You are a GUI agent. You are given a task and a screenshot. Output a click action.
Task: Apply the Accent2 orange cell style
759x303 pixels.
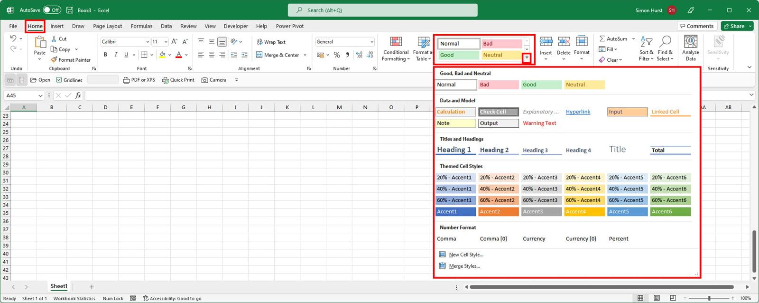tap(499, 212)
